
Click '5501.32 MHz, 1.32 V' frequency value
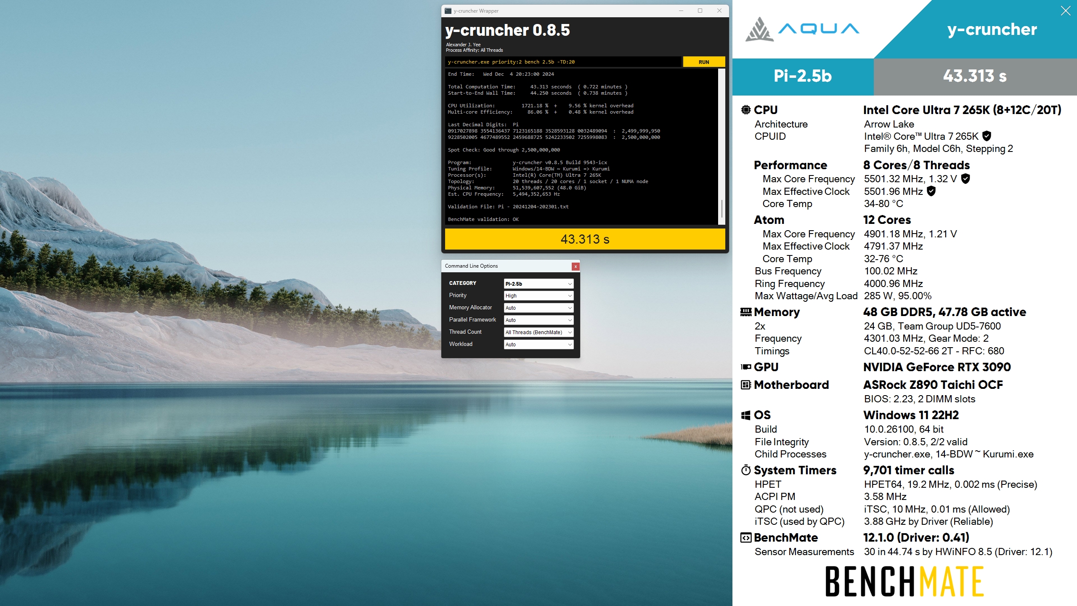[x=910, y=179]
